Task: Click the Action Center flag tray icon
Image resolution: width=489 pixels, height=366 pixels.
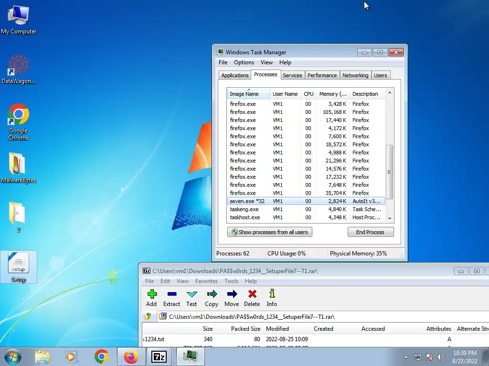Action: coord(429,357)
